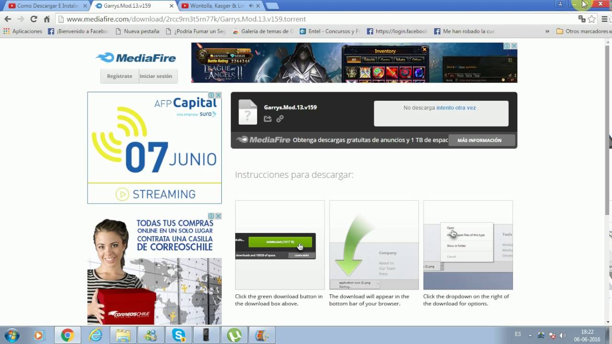Open ¡Bienvenido a Facebook bookmark
Viewport: 612px width, 344px height.
pyautogui.click(x=78, y=31)
